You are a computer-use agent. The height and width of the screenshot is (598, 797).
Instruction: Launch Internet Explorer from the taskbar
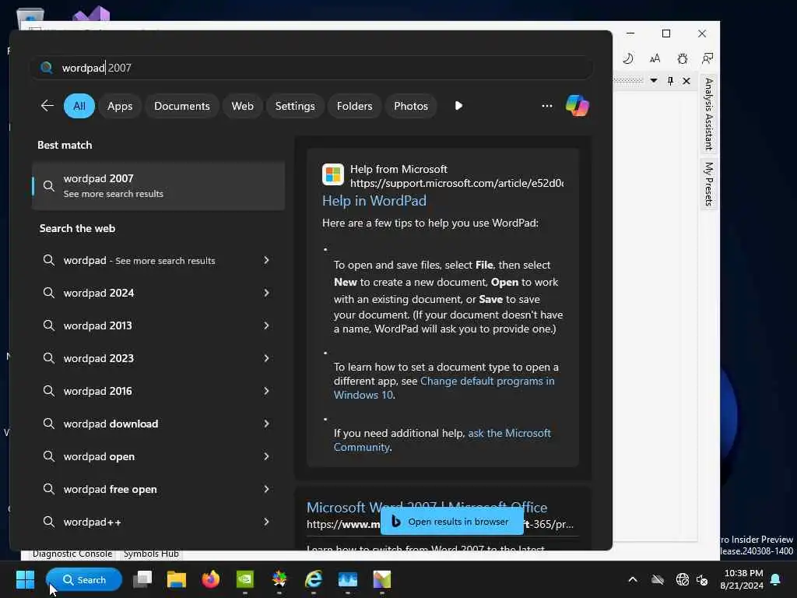[x=314, y=579]
